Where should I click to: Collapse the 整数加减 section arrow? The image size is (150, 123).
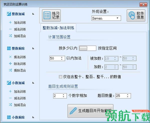[x=33, y=14]
